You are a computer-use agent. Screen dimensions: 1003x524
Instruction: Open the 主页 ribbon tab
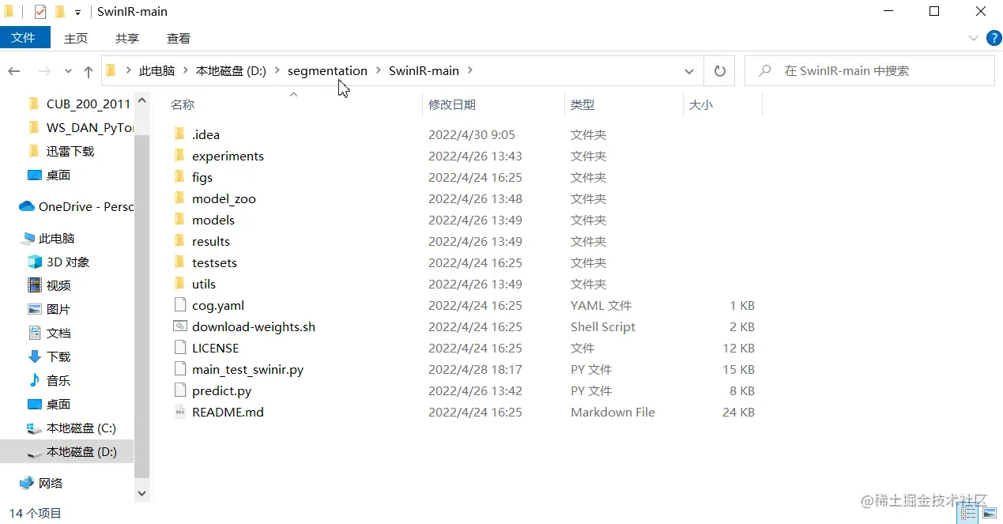[x=76, y=37]
